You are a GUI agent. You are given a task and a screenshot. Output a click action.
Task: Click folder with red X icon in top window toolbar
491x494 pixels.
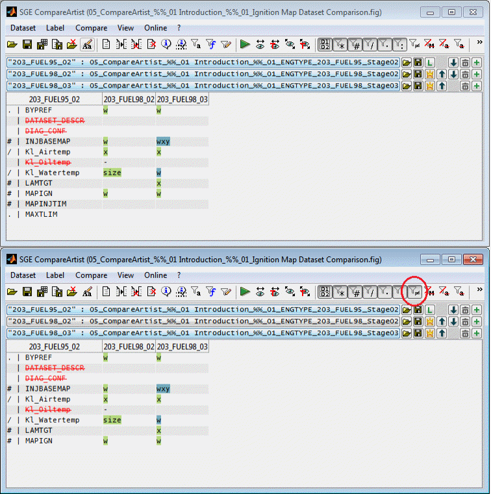coord(72,44)
